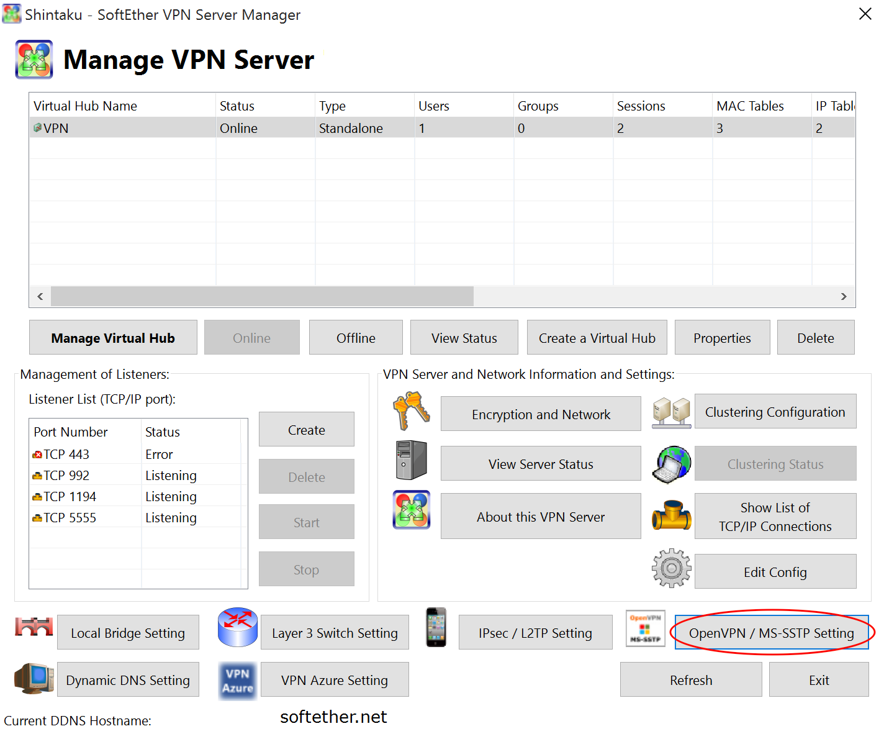The height and width of the screenshot is (734, 884).
Task: Click the hub list left scroll arrow
Action: (40, 296)
